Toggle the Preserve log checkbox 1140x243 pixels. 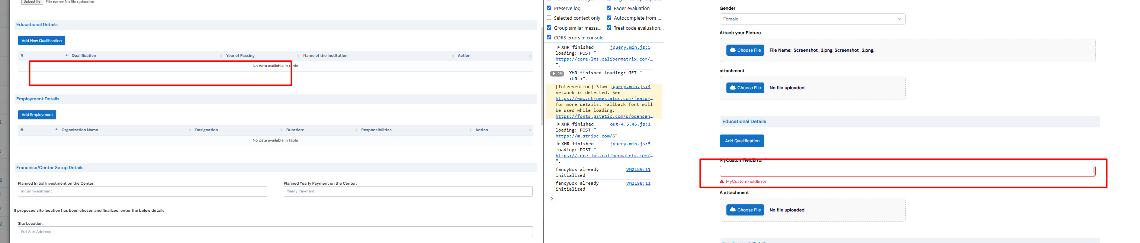coord(549,8)
